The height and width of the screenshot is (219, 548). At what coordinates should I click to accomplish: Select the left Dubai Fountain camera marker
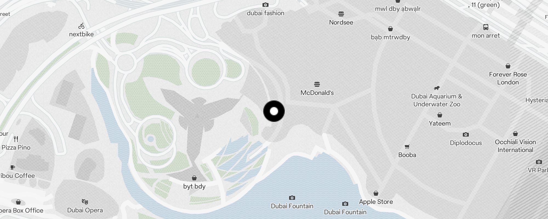click(x=292, y=198)
